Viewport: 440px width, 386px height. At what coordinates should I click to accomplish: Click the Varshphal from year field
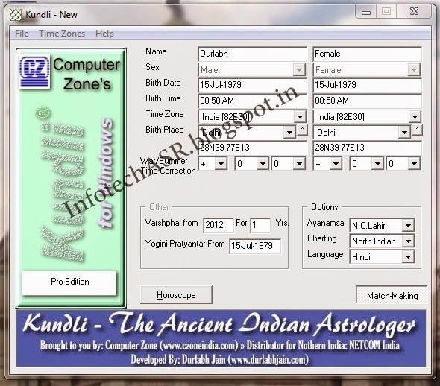click(219, 225)
